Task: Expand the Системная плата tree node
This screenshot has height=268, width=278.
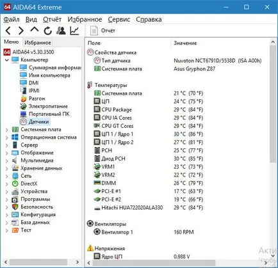Action: (6, 130)
